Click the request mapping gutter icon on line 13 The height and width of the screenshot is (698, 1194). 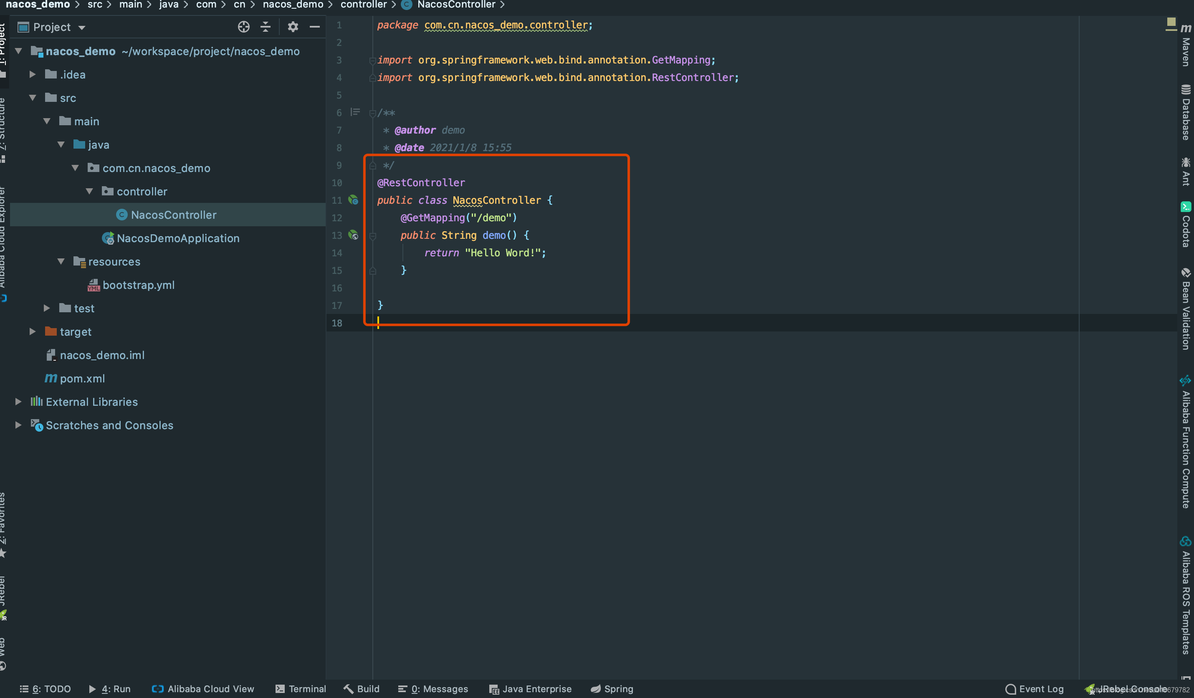click(x=354, y=235)
